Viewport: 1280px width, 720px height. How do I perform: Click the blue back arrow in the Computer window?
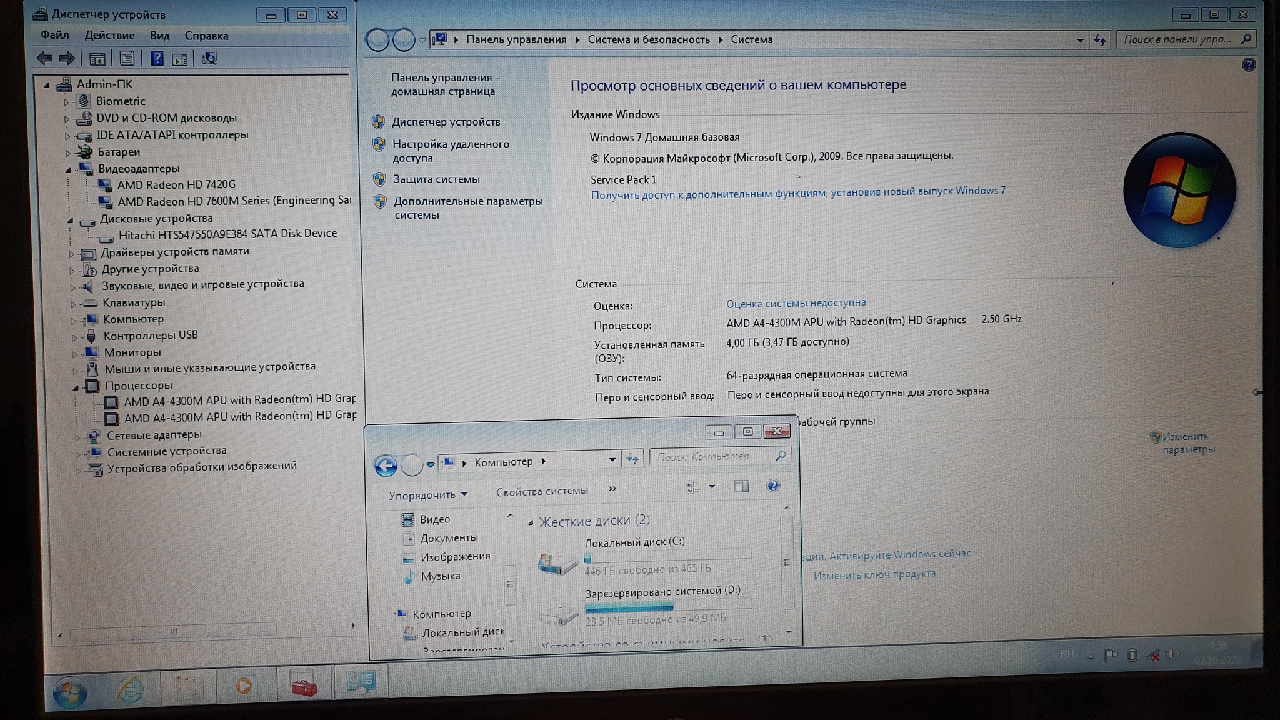pyautogui.click(x=386, y=466)
